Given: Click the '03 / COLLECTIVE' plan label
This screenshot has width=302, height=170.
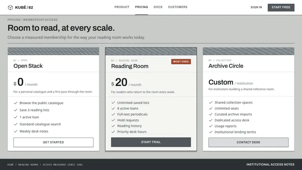Looking at the screenshot, I should coord(220,60).
